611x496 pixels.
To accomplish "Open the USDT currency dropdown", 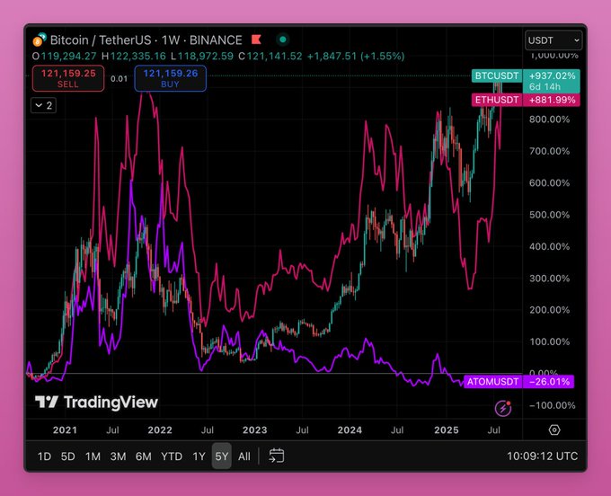I will 553,40.
